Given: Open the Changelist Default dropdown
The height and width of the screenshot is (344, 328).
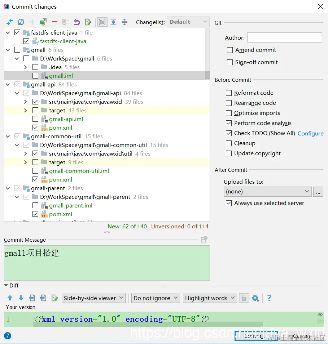Looking at the screenshot, I should click(x=188, y=22).
